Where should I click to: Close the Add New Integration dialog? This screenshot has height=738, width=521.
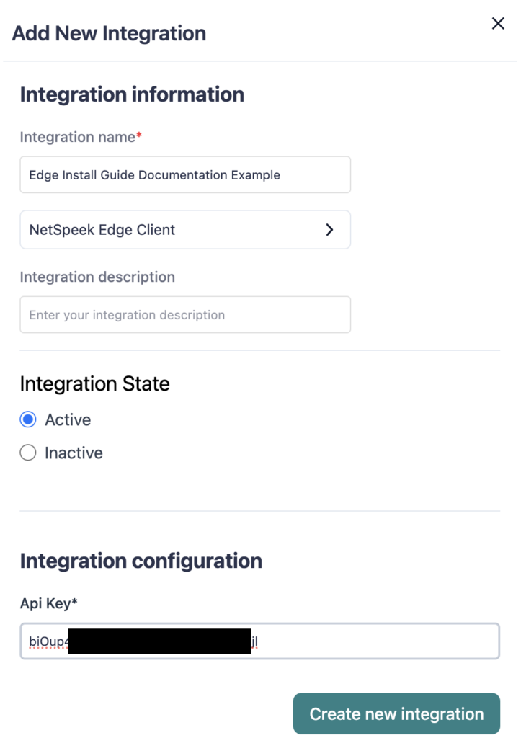click(498, 24)
